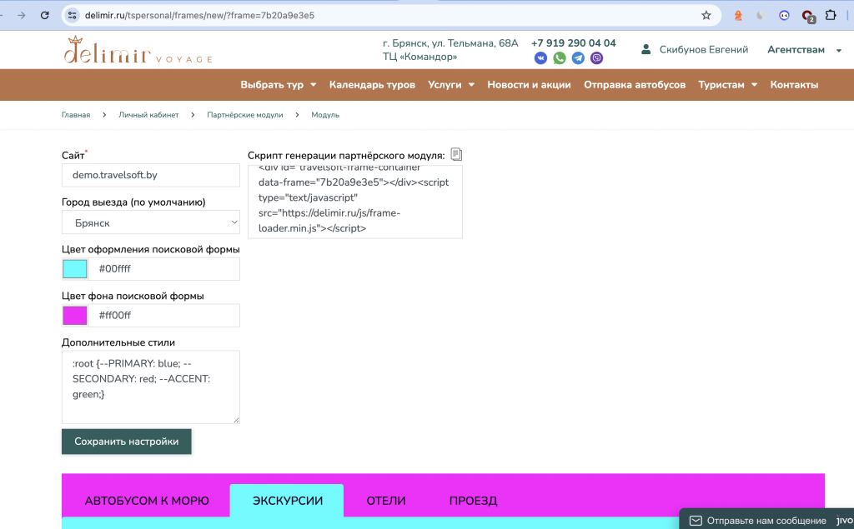This screenshot has height=529, width=854.
Task: Open Новости и акции page
Action: point(529,85)
